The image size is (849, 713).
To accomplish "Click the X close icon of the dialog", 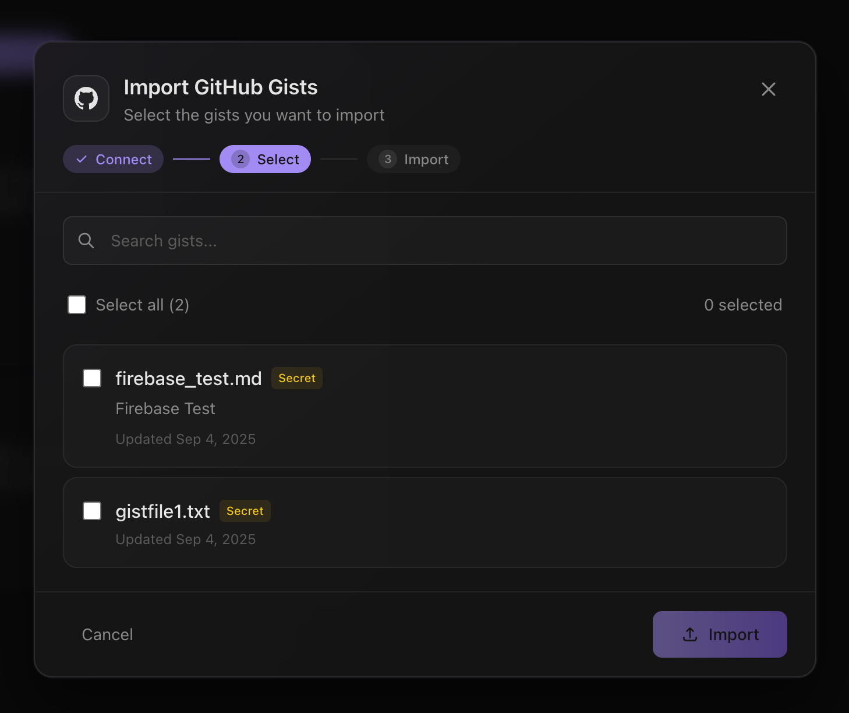I will coord(769,89).
